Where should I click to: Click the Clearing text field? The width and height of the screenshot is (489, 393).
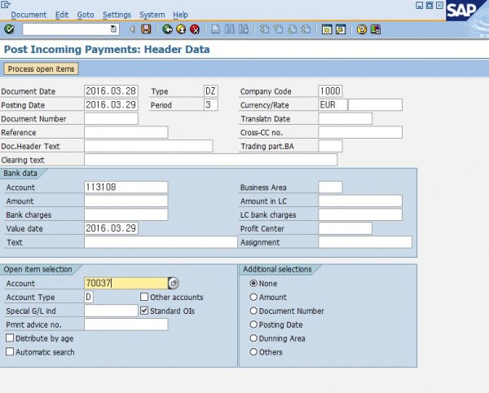point(210,160)
